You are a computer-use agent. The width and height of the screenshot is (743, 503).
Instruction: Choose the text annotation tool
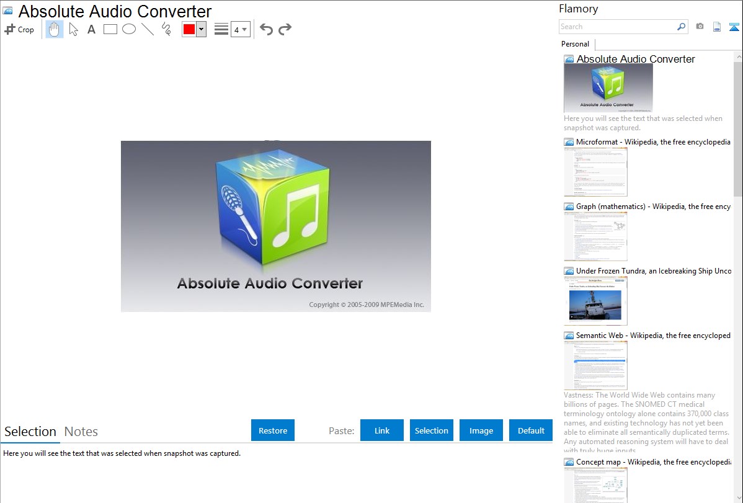pyautogui.click(x=91, y=29)
